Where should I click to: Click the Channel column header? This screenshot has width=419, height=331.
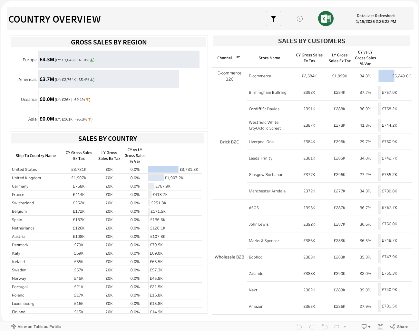coord(225,58)
